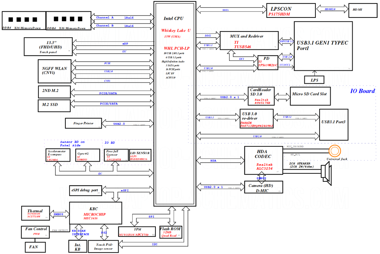Image resolution: width=380 pixels, height=254 pixels.
Task: Click the Gyro+G sensor block
Action: click(87, 155)
